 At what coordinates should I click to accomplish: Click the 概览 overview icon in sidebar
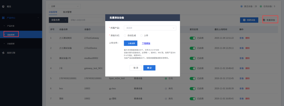(3, 6)
